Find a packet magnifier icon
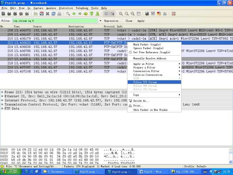 point(68,14)
